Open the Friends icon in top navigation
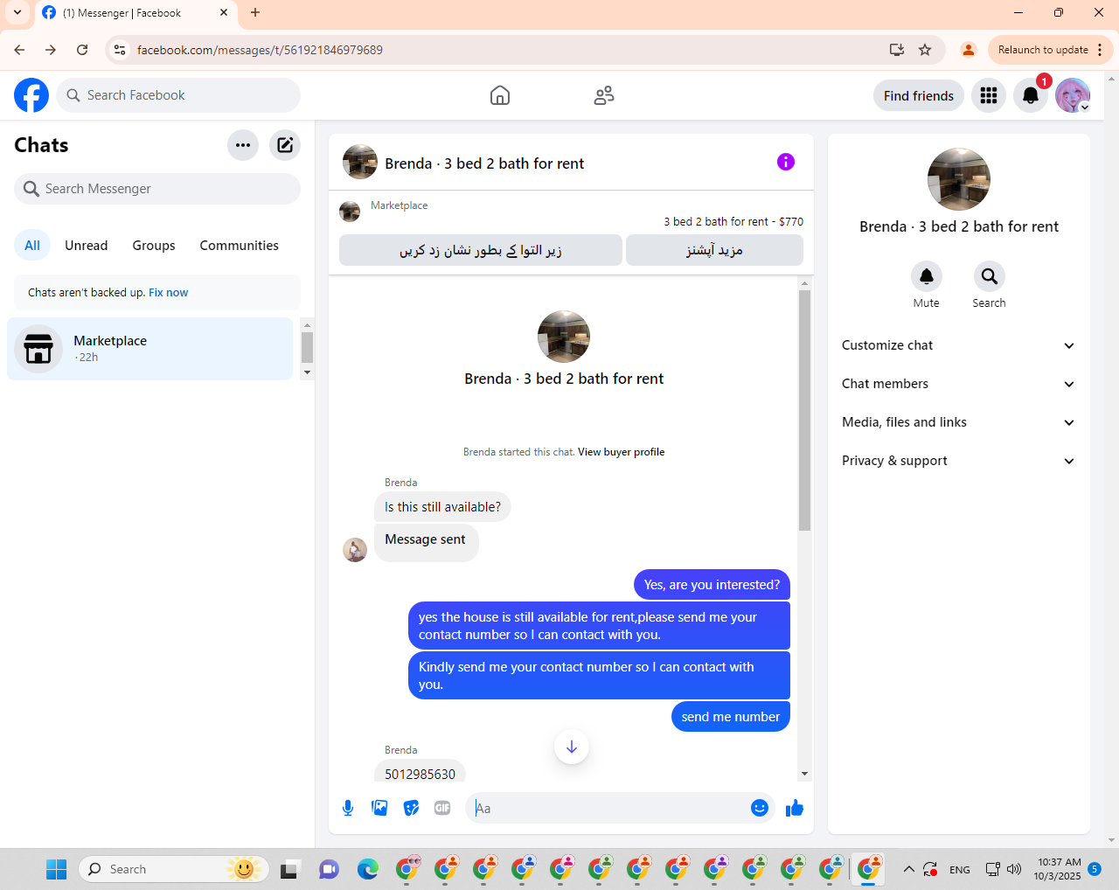 coord(604,95)
